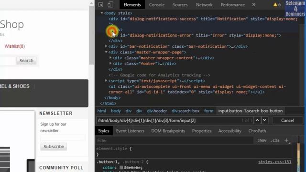Open the Properties pane tab
The image size is (306, 172).
(x=202, y=131)
